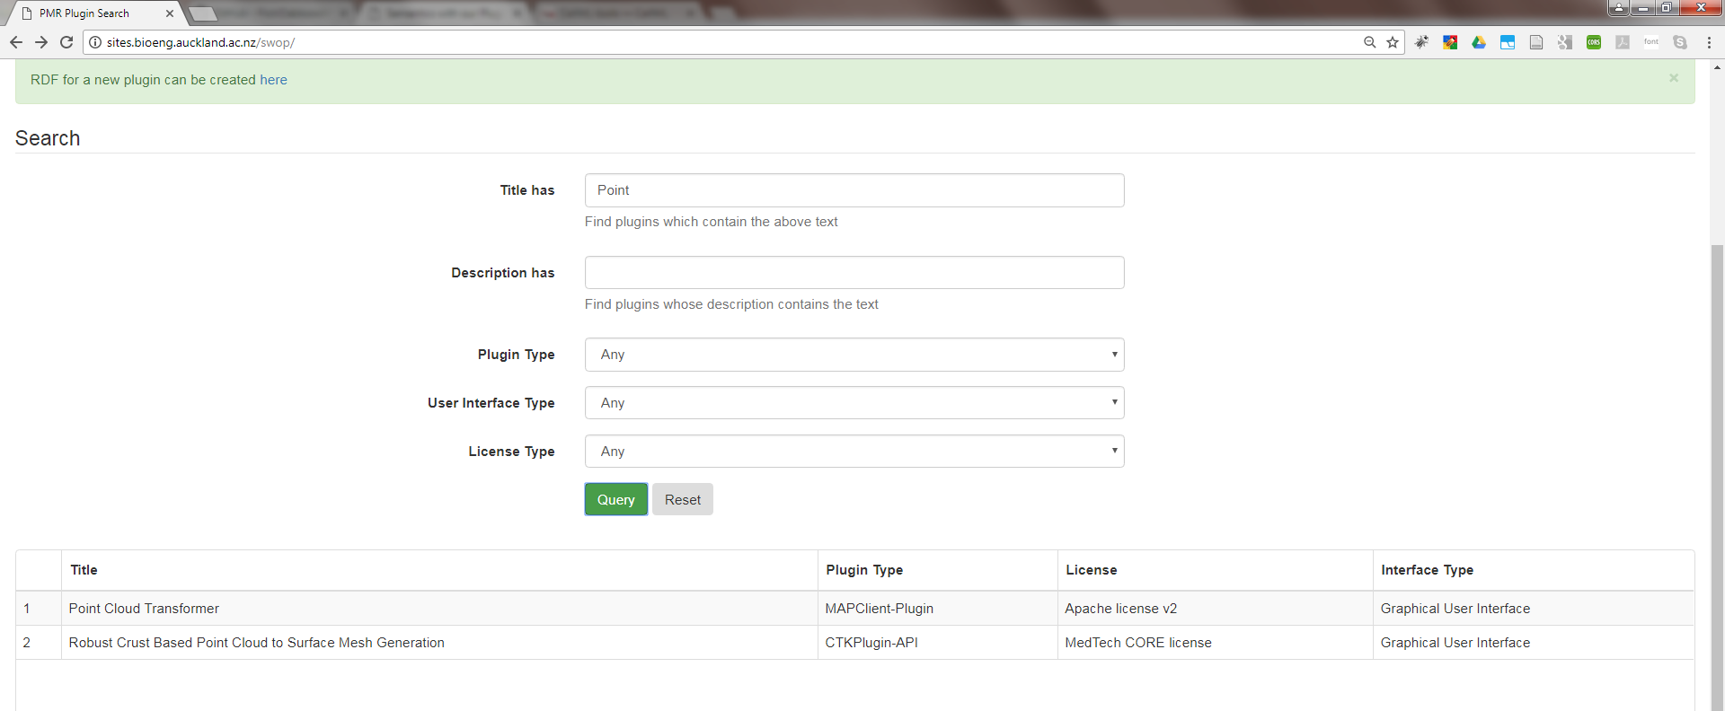Toggle the green CORS extension
This screenshot has height=711, width=1725.
coord(1594,42)
